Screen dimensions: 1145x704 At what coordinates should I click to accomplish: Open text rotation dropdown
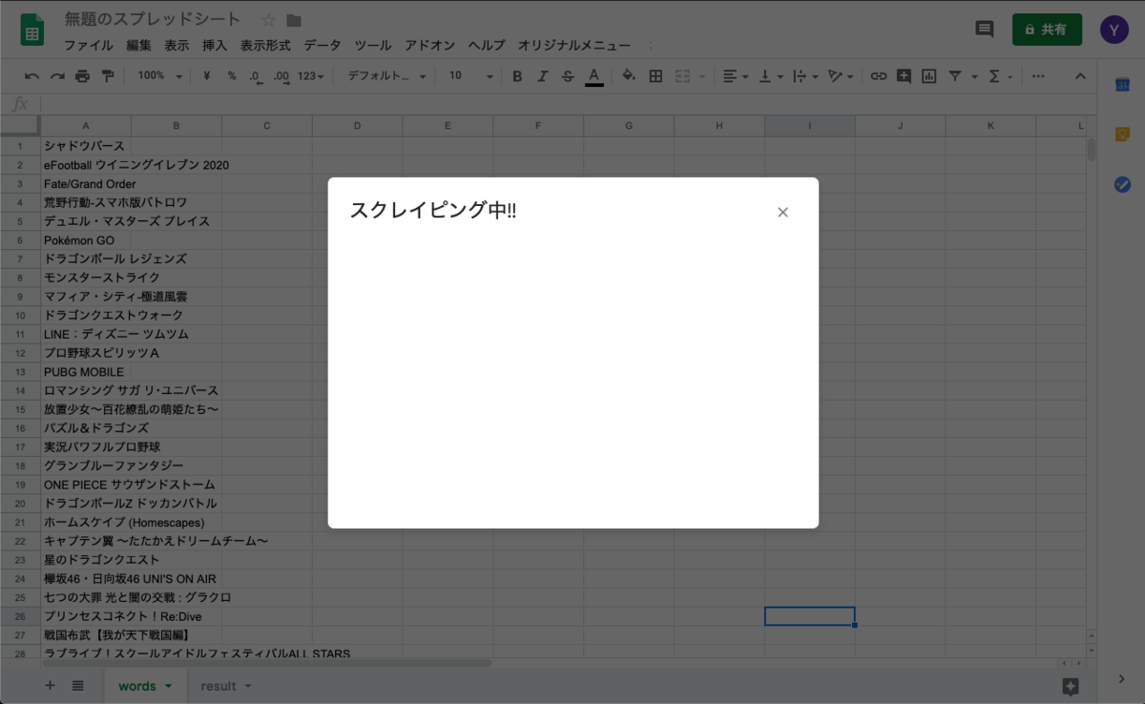[841, 76]
